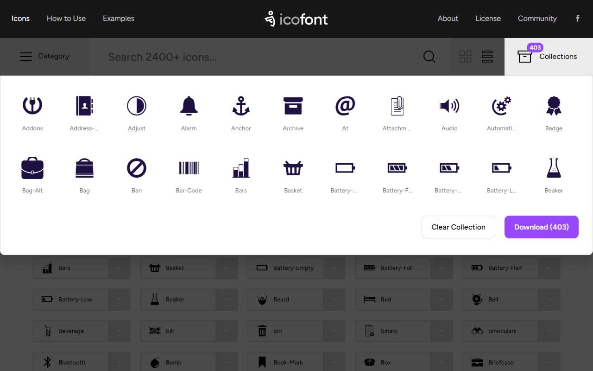Open the Facebook page link

(578, 19)
